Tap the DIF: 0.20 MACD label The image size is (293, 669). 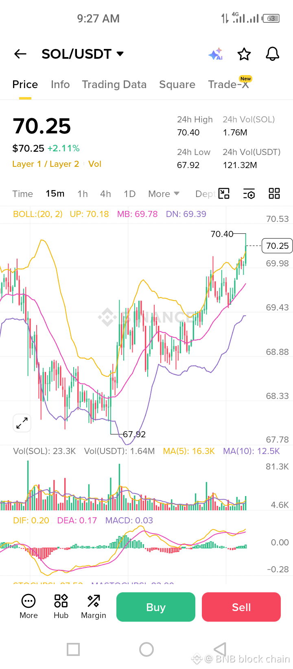tap(31, 521)
